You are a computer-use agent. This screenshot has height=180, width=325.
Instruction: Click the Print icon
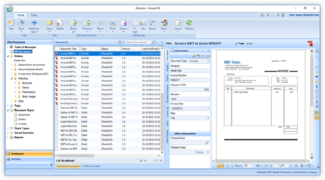click(113, 23)
